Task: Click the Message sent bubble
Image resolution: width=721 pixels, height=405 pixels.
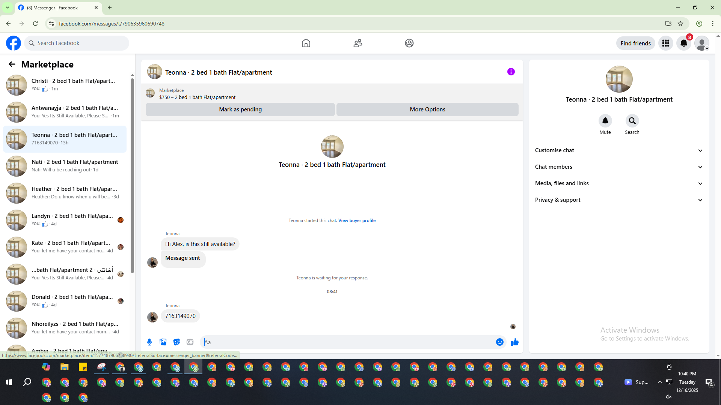Action: (x=183, y=259)
